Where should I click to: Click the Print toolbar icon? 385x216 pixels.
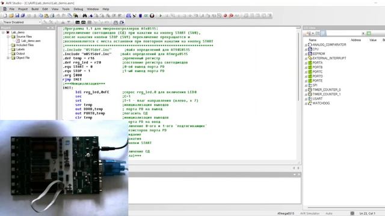tap(52, 16)
